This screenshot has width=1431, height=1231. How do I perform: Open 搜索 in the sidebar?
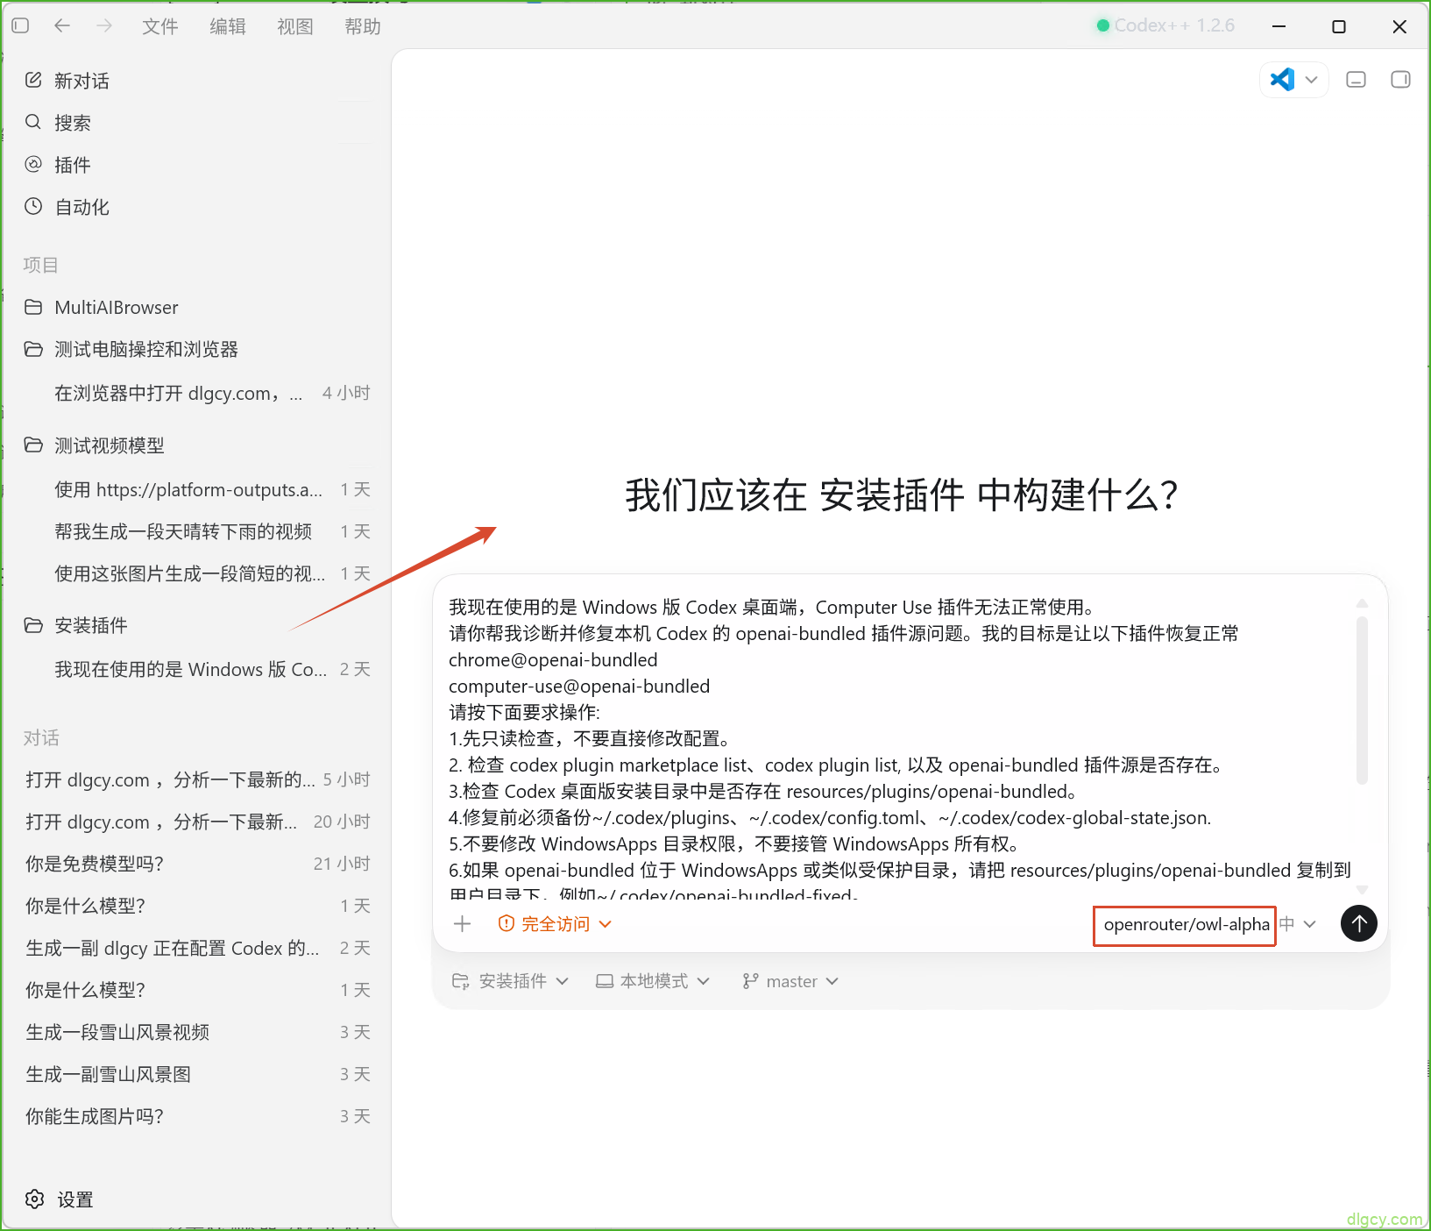click(x=197, y=123)
